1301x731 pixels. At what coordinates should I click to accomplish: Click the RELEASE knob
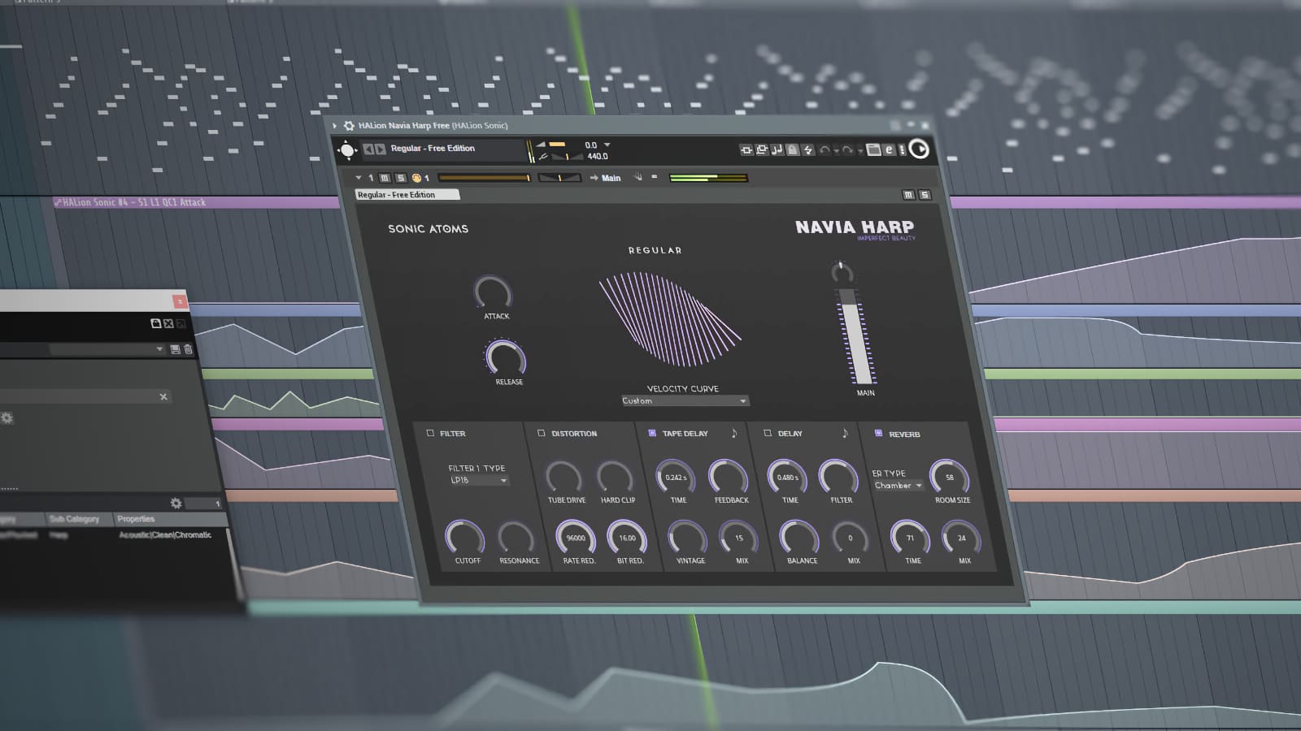click(x=505, y=357)
